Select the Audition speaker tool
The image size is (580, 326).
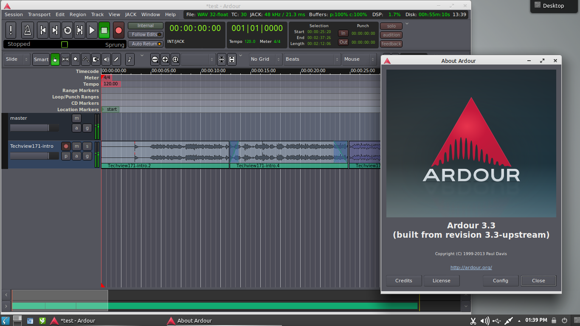[106, 59]
